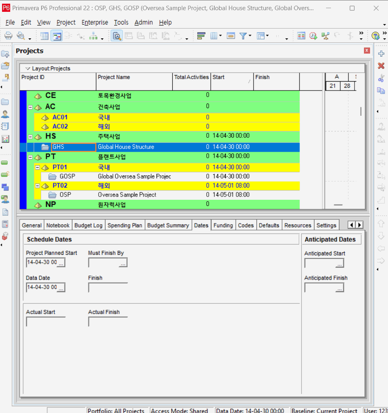The height and width of the screenshot is (413, 388).
Task: Open the Tools menu
Action: [121, 22]
